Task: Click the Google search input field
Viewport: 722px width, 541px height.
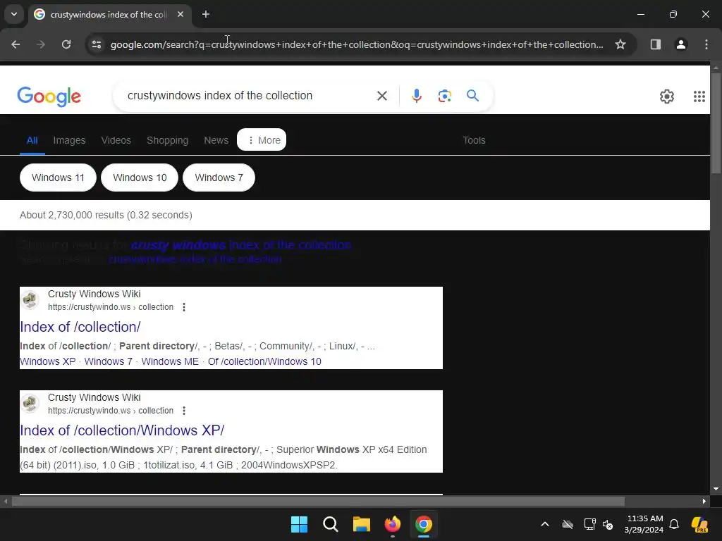Action: [x=249, y=96]
